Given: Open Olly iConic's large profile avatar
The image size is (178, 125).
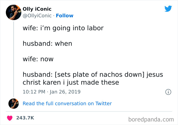Looking at the screenshot, I should pos(13,12).
